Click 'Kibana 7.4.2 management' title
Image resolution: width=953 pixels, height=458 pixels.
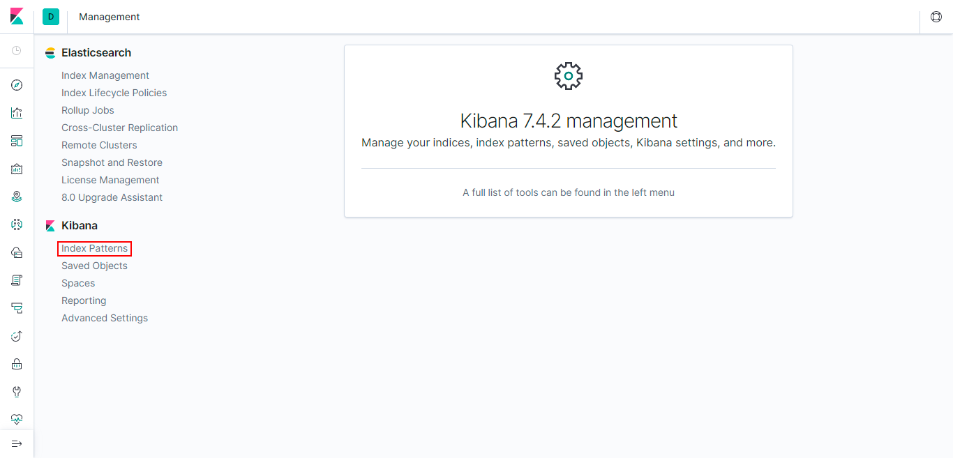569,121
